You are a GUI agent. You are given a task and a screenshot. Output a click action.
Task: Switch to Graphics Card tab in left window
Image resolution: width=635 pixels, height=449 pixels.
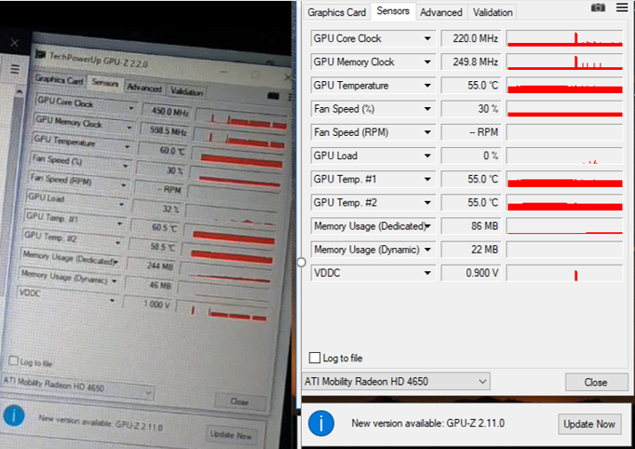[x=59, y=79]
